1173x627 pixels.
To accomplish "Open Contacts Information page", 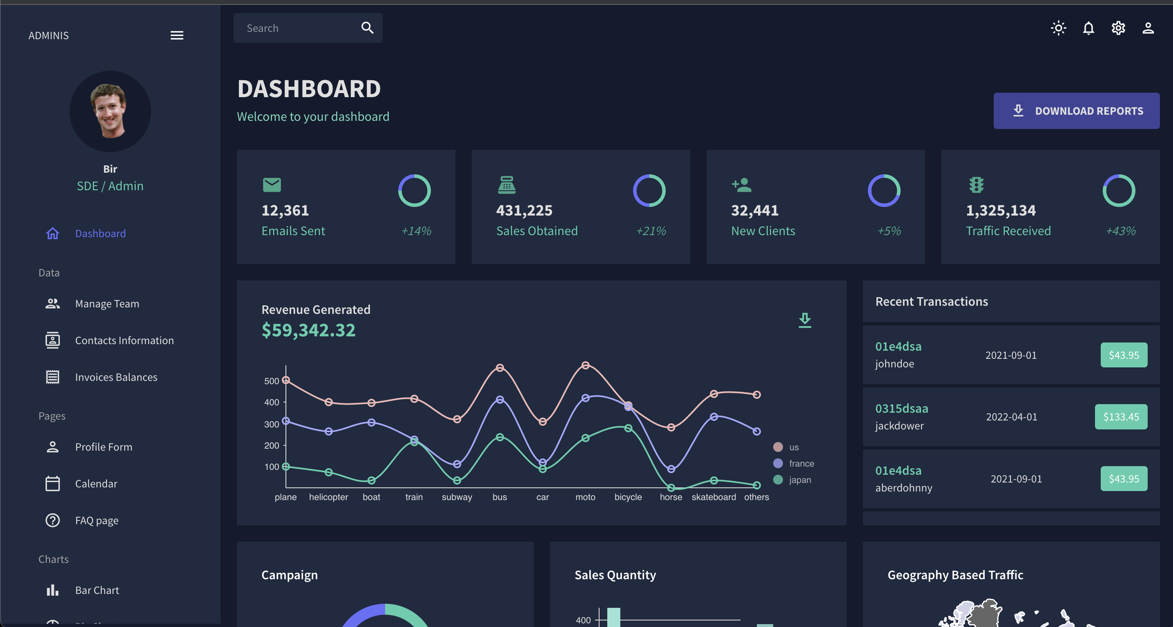I will click(x=124, y=340).
